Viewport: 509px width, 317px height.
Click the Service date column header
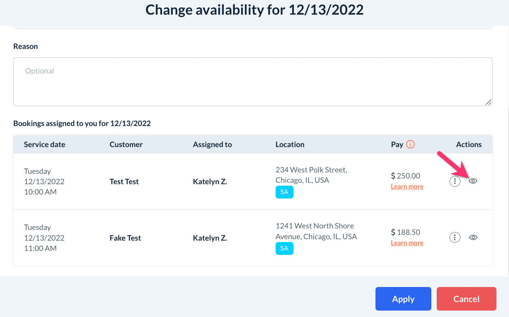[x=44, y=145]
